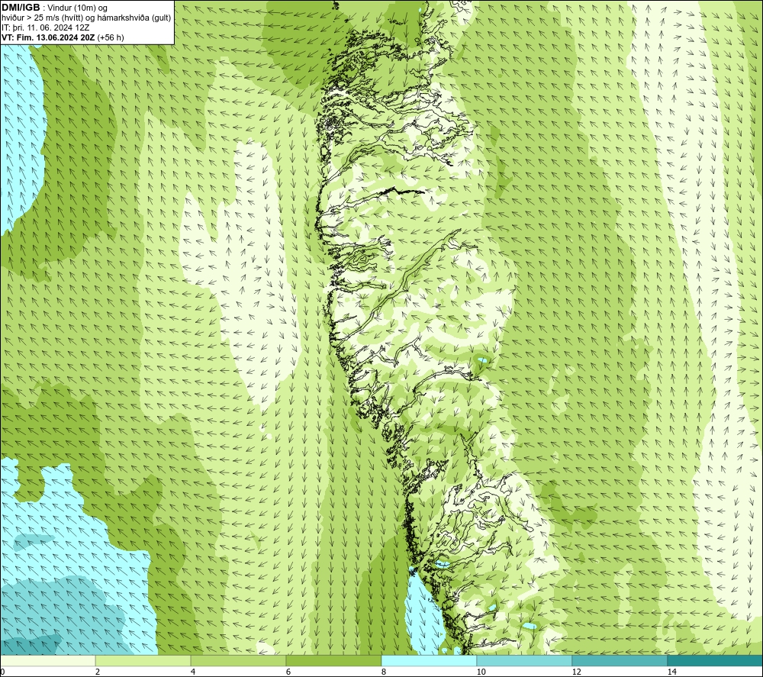Click the 'DMI/IGB : Vindur (10m) og' title line

pos(54,8)
